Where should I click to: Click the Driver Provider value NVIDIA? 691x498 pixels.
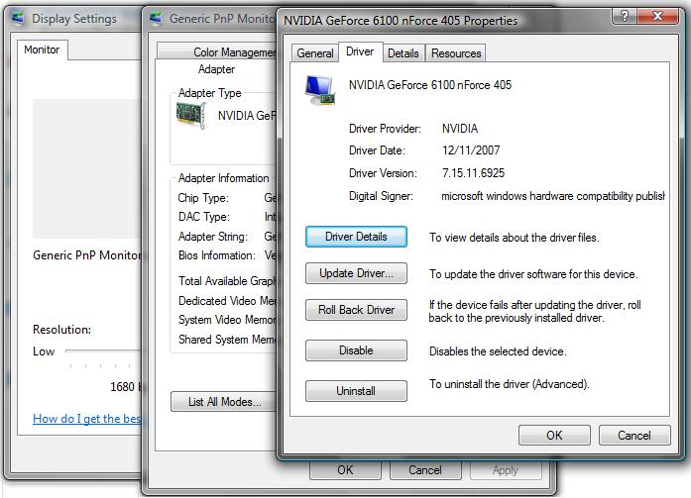pos(460,129)
